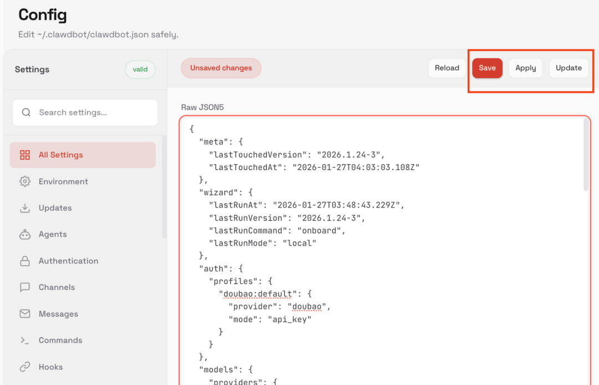
Task: Click the Reload button
Action: pos(446,68)
